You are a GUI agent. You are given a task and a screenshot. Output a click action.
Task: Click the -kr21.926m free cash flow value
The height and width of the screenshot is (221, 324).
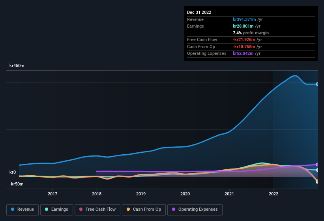tap(244, 39)
